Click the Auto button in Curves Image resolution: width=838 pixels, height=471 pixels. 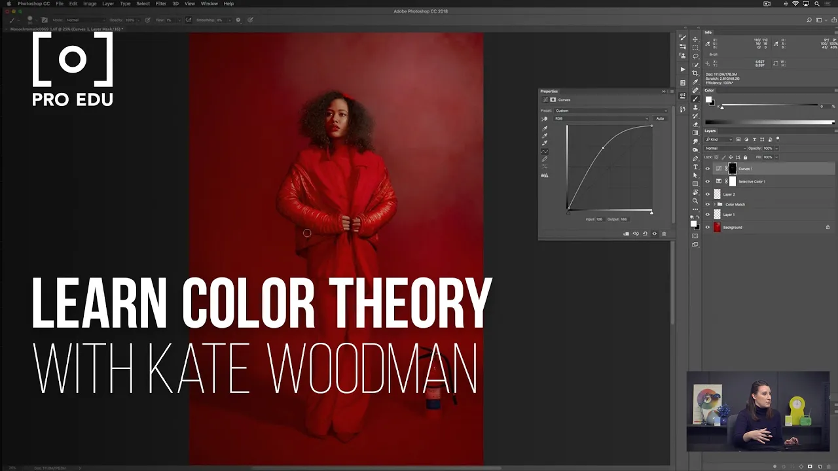(x=660, y=118)
